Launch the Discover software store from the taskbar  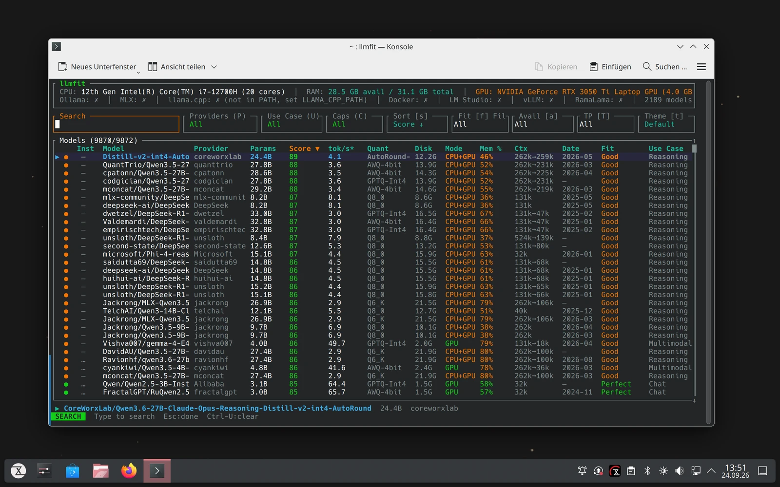[73, 471]
